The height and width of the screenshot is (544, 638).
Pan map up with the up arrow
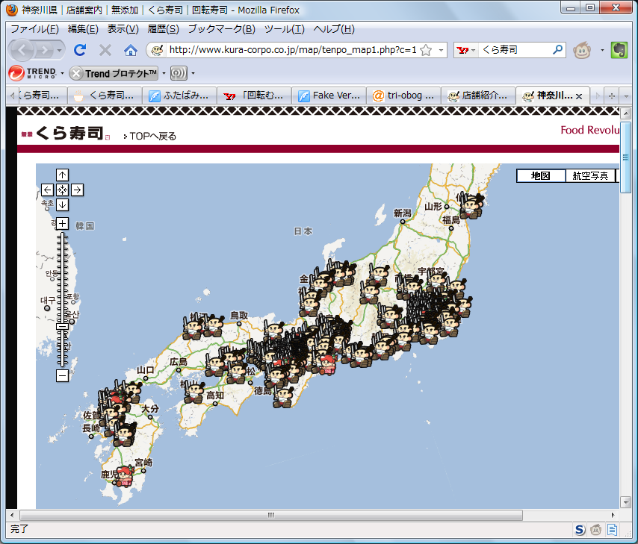pyautogui.click(x=62, y=175)
